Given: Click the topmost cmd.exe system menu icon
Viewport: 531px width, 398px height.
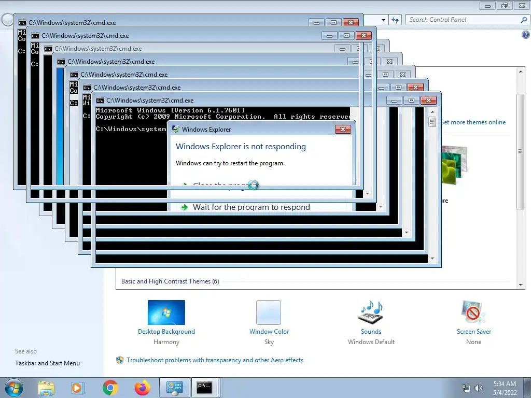Looking at the screenshot, I should coord(22,23).
